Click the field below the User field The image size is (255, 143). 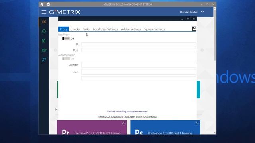point(139,78)
